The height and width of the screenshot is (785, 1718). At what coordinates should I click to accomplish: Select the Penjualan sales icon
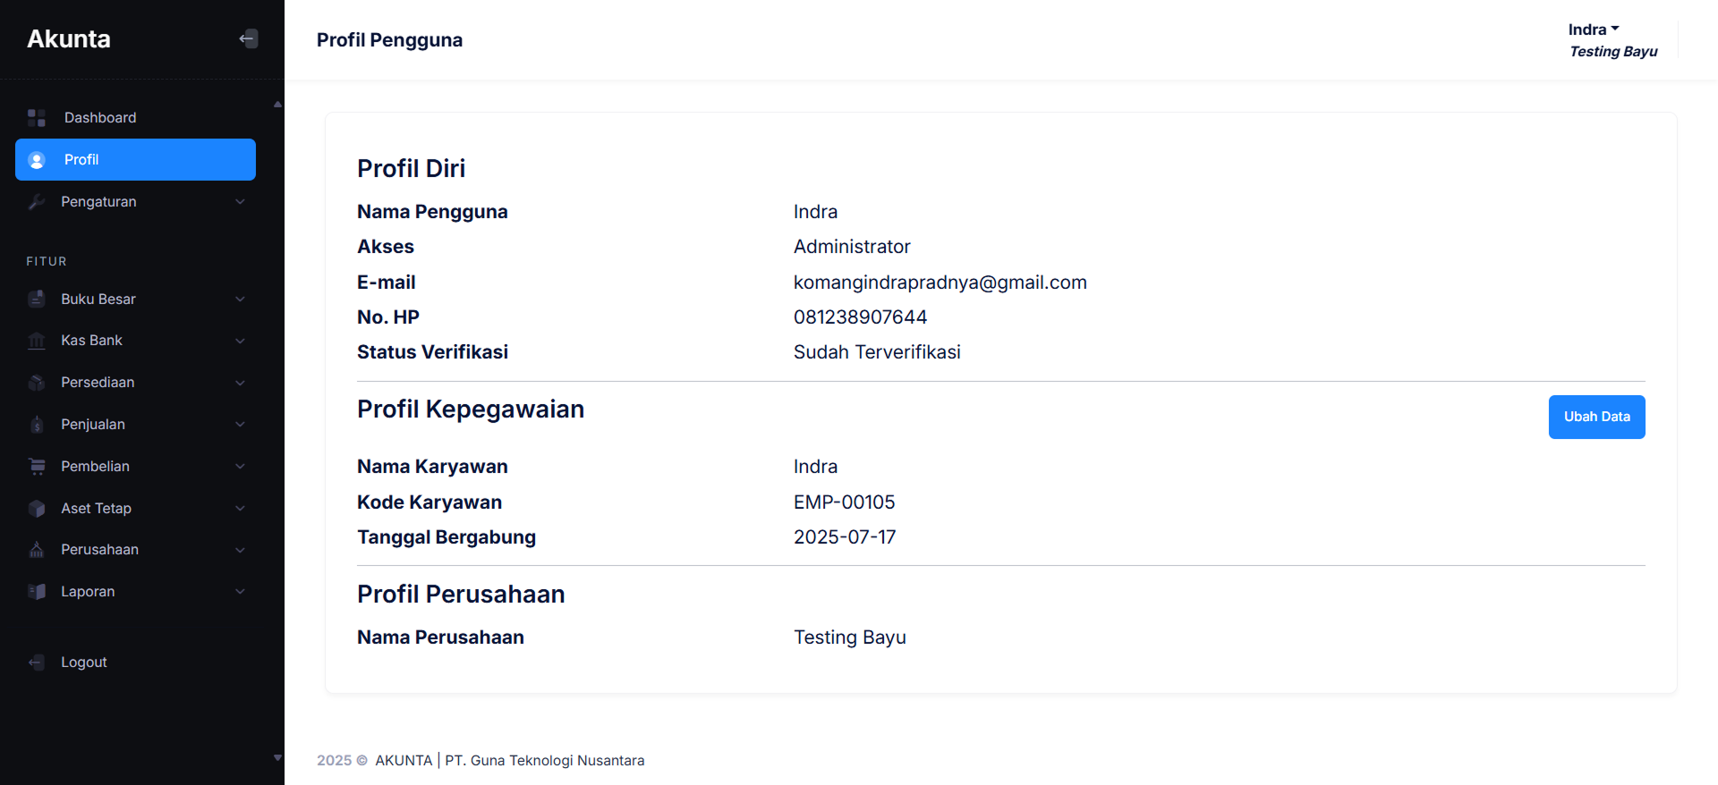[36, 424]
